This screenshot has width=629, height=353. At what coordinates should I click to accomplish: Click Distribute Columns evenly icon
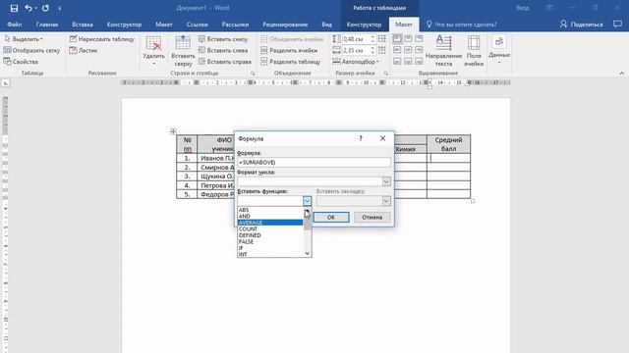[x=382, y=50]
